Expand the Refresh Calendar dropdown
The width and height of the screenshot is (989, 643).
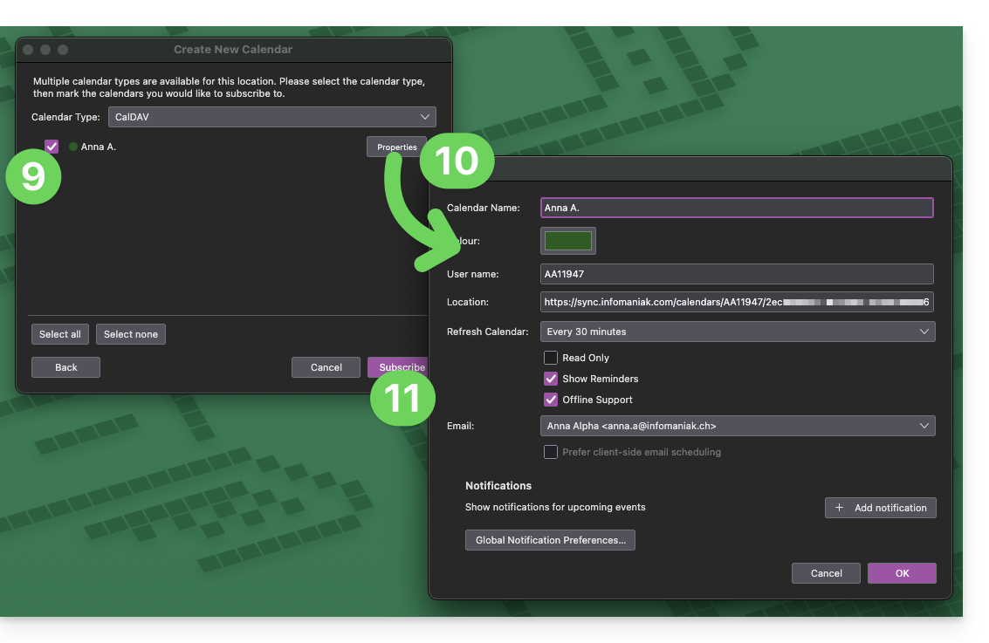point(737,332)
